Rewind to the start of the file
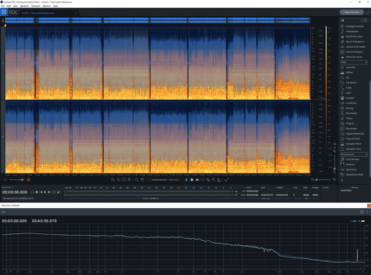This screenshot has height=275, width=371. (x=41, y=192)
